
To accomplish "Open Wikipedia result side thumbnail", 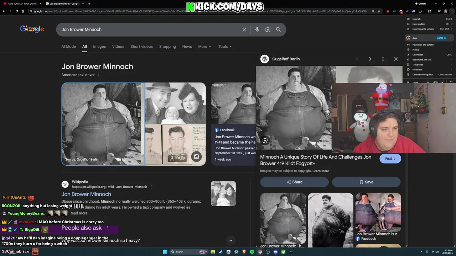I will (223, 194).
